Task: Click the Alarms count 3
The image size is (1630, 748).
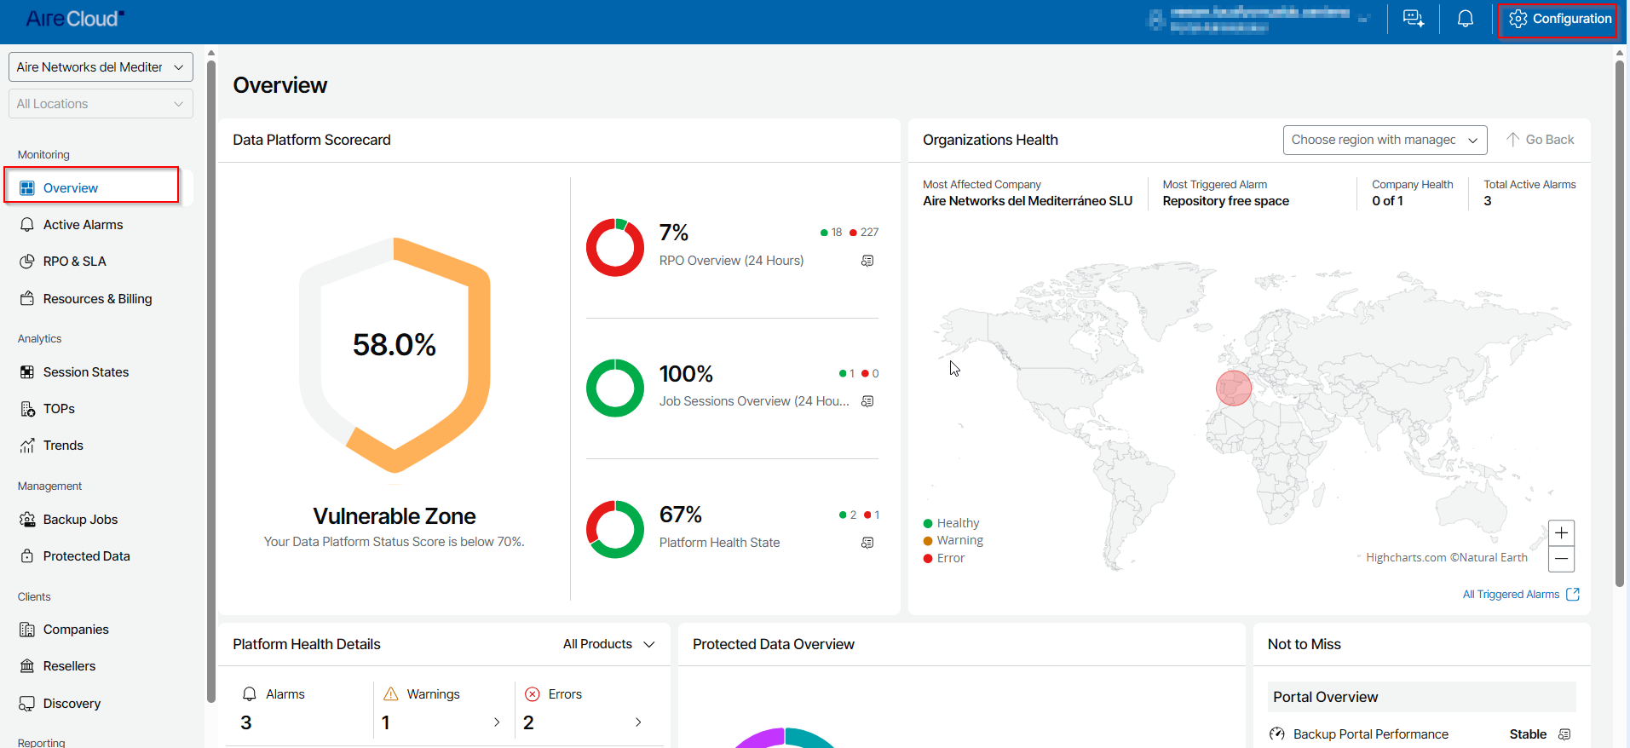Action: click(246, 722)
